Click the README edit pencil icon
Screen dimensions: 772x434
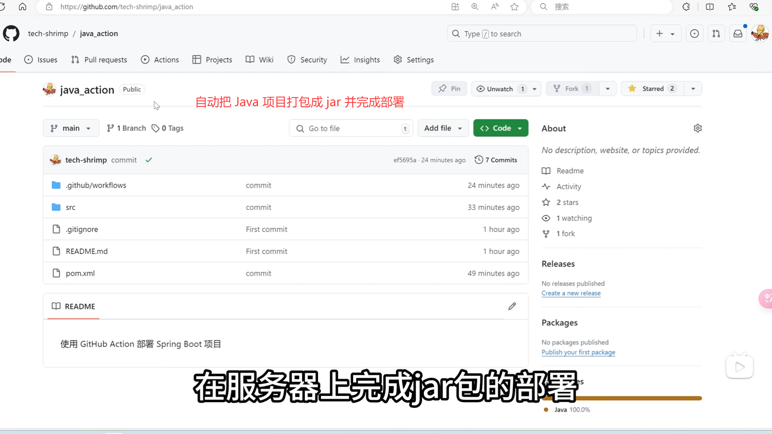[512, 306]
